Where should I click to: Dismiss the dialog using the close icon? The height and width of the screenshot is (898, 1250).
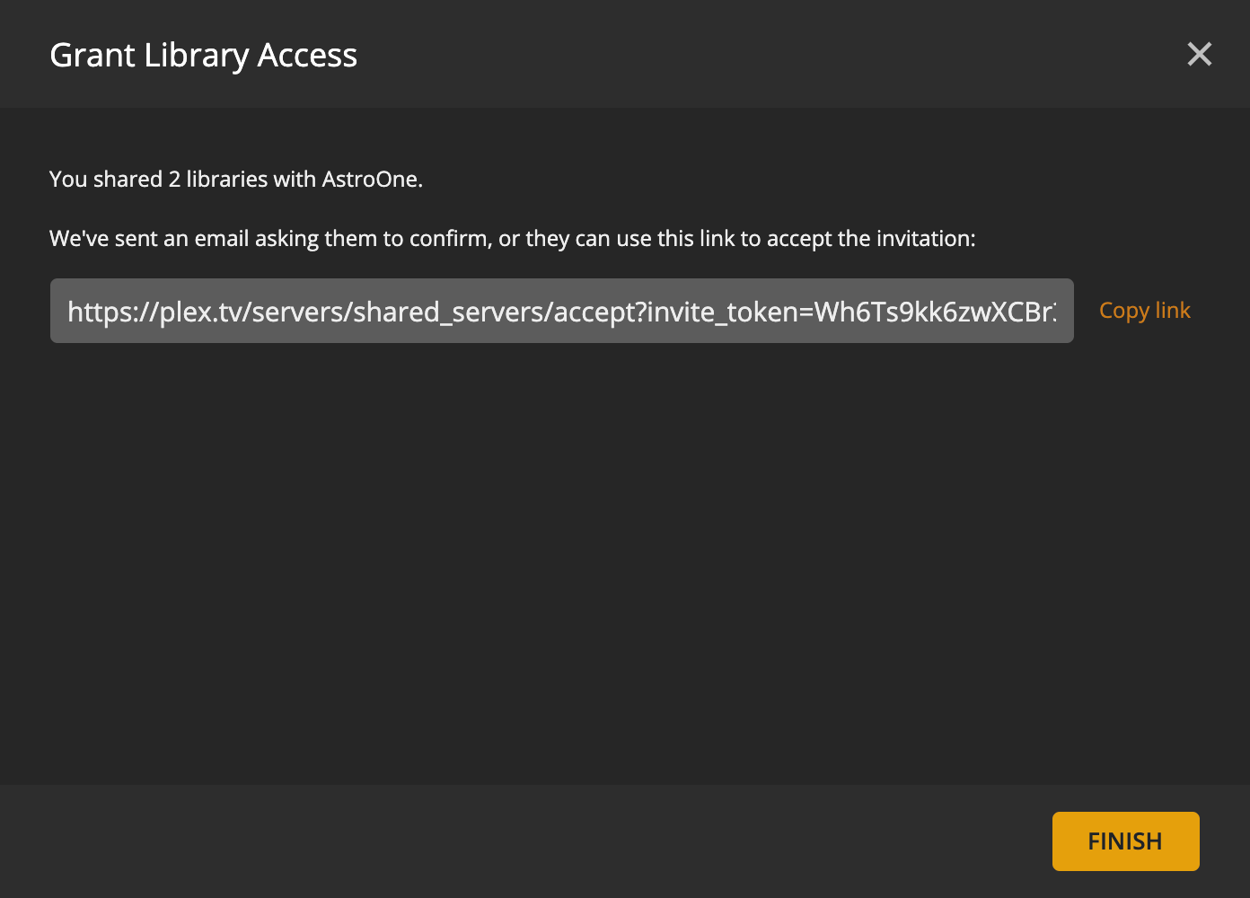[x=1200, y=54]
